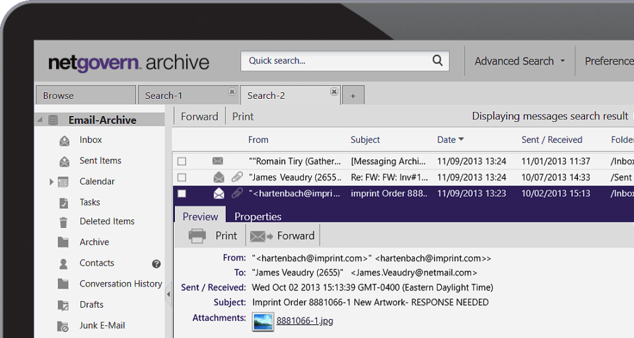The height and width of the screenshot is (338, 634).
Task: Select Drafts folder label
Action: pyautogui.click(x=91, y=304)
